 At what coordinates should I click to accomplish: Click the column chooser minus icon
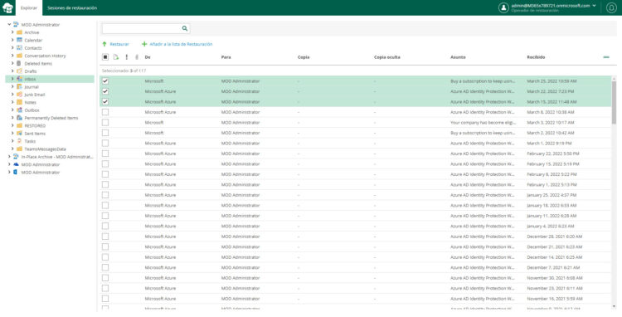[x=606, y=57]
